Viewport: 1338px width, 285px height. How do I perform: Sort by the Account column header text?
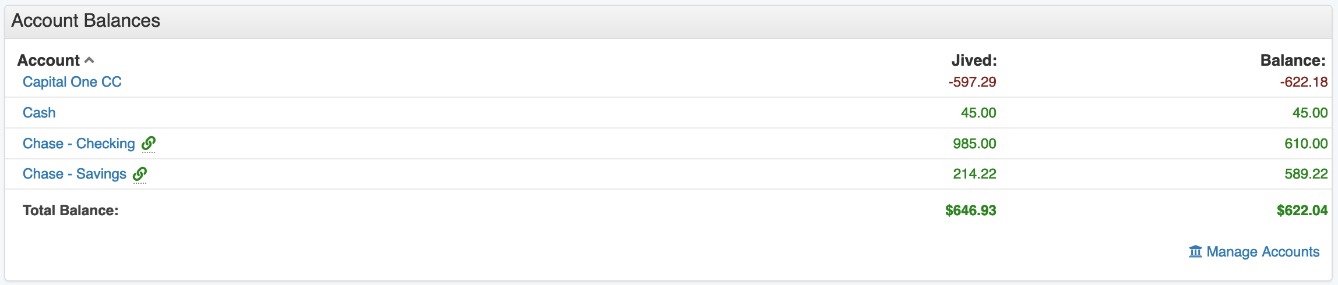tap(48, 60)
